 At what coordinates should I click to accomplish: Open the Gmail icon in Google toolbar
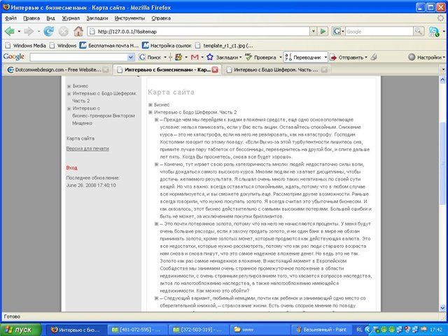tap(195, 57)
